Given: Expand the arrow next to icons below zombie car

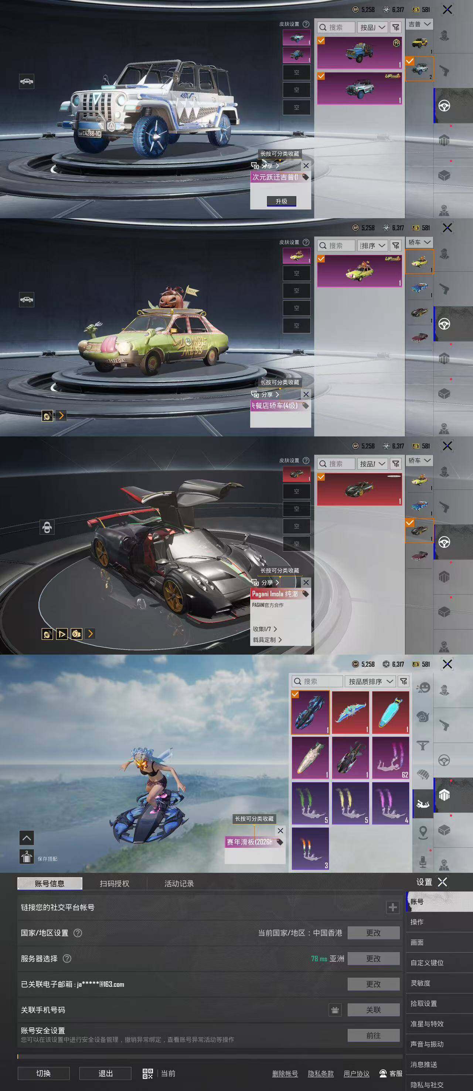Looking at the screenshot, I should point(61,415).
